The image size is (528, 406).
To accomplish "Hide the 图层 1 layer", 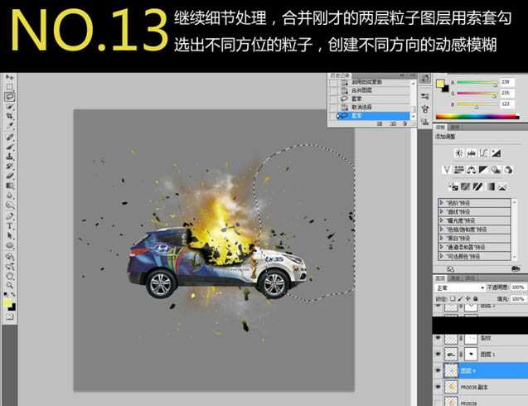I will pyautogui.click(x=438, y=354).
